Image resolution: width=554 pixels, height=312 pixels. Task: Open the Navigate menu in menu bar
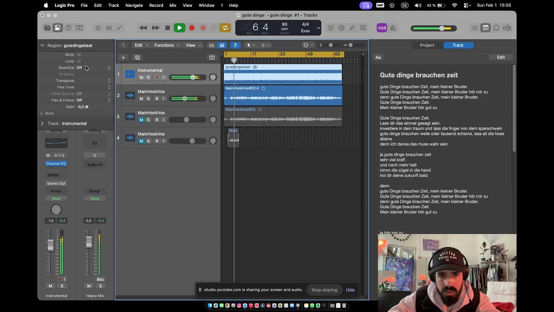click(x=134, y=5)
